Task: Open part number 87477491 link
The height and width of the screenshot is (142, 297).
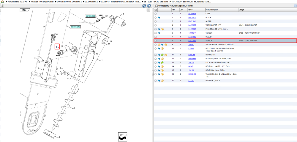Action: [192, 40]
